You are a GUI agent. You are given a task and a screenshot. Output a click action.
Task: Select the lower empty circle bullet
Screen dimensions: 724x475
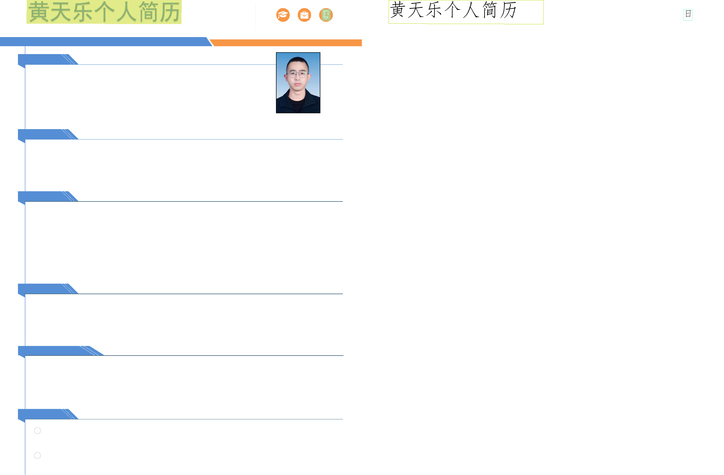pyautogui.click(x=37, y=456)
